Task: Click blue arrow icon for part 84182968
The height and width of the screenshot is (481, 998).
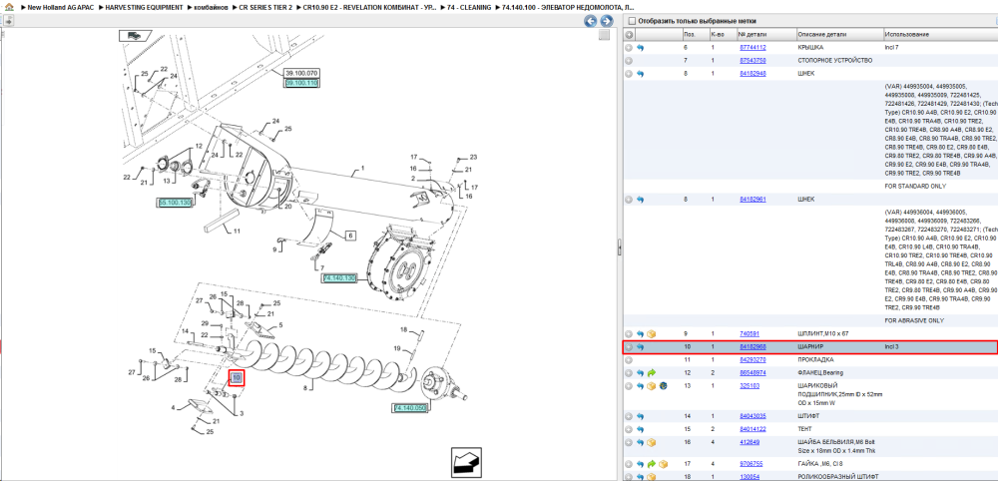Action: [641, 347]
